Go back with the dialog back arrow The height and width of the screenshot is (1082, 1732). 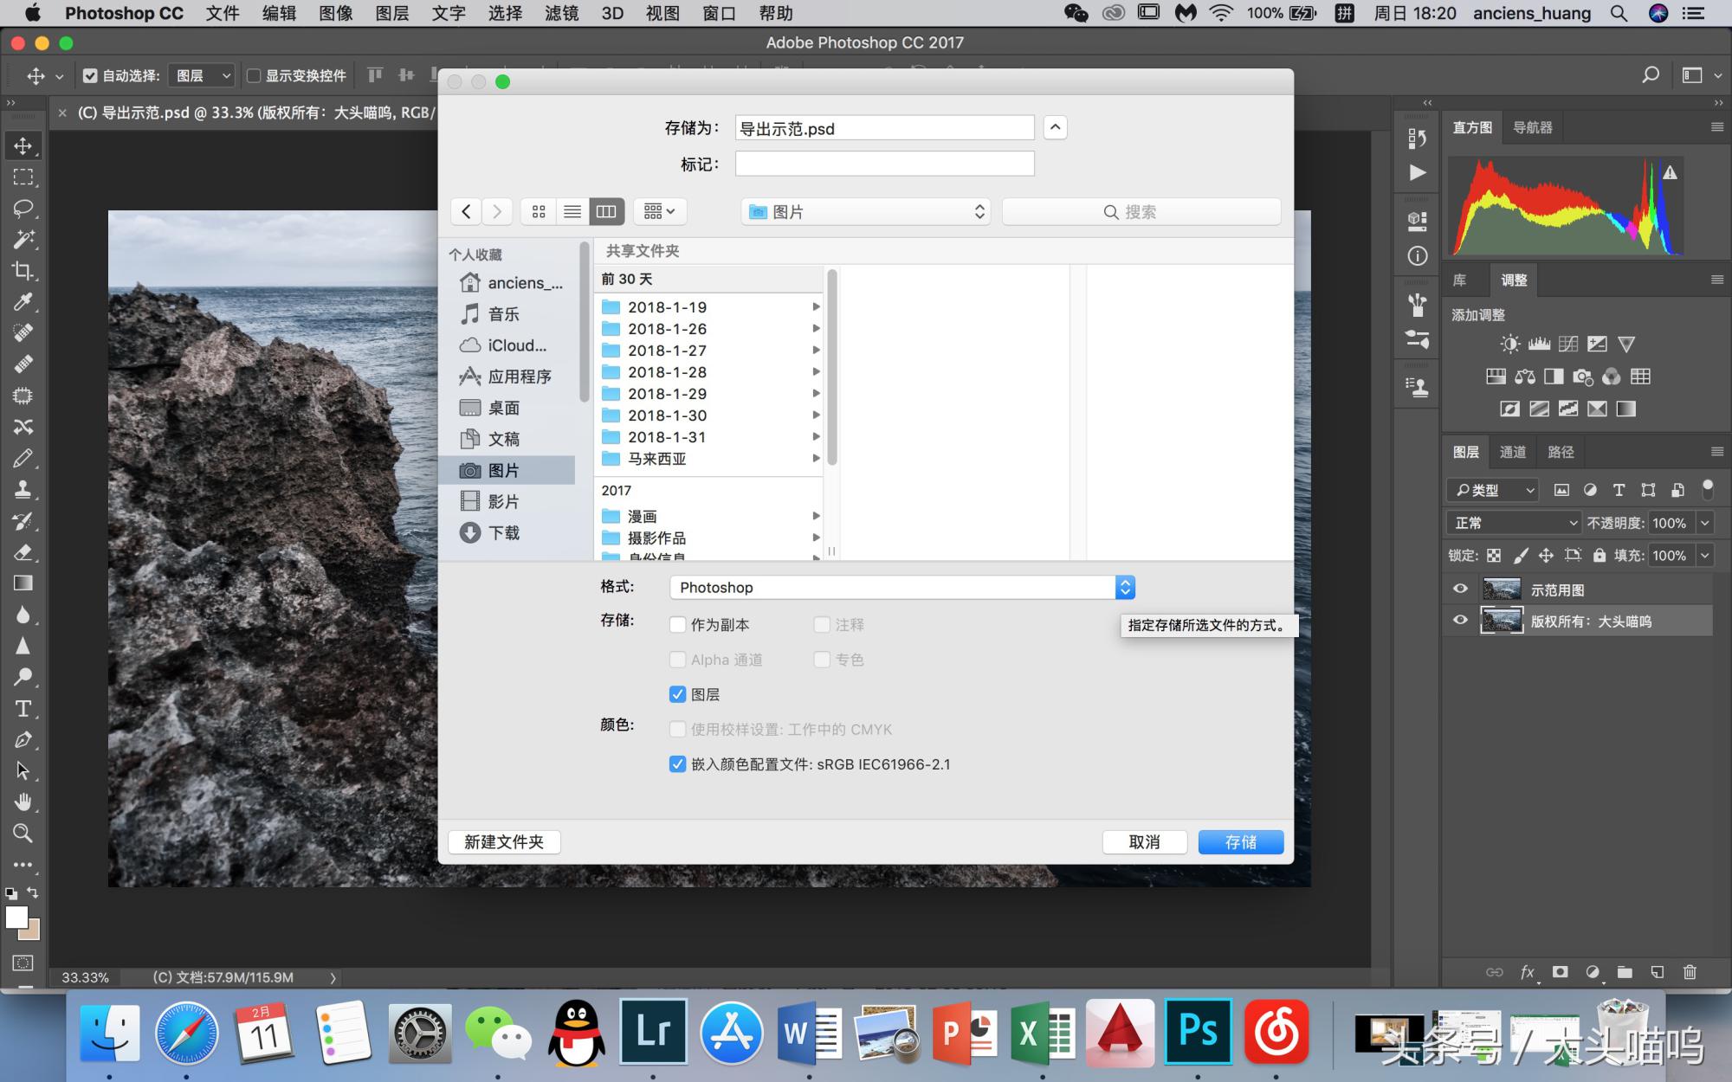[x=466, y=211]
